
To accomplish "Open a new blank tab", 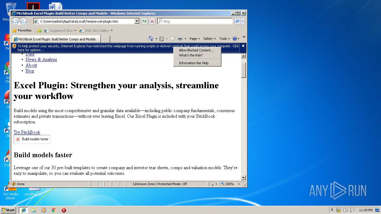I will point(106,39).
